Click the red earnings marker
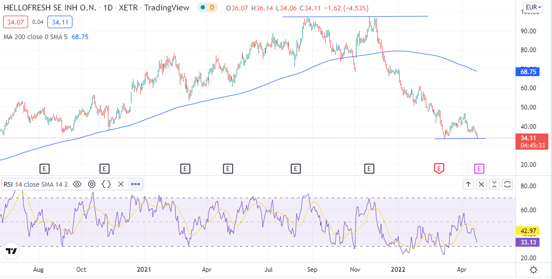This screenshot has width=552, height=279. 439,168
